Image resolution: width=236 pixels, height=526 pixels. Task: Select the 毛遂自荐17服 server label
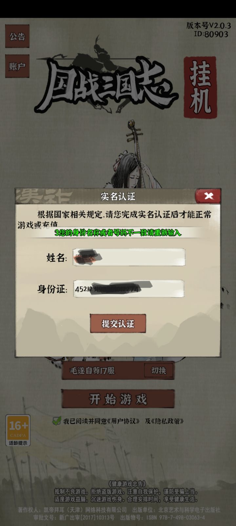click(92, 371)
